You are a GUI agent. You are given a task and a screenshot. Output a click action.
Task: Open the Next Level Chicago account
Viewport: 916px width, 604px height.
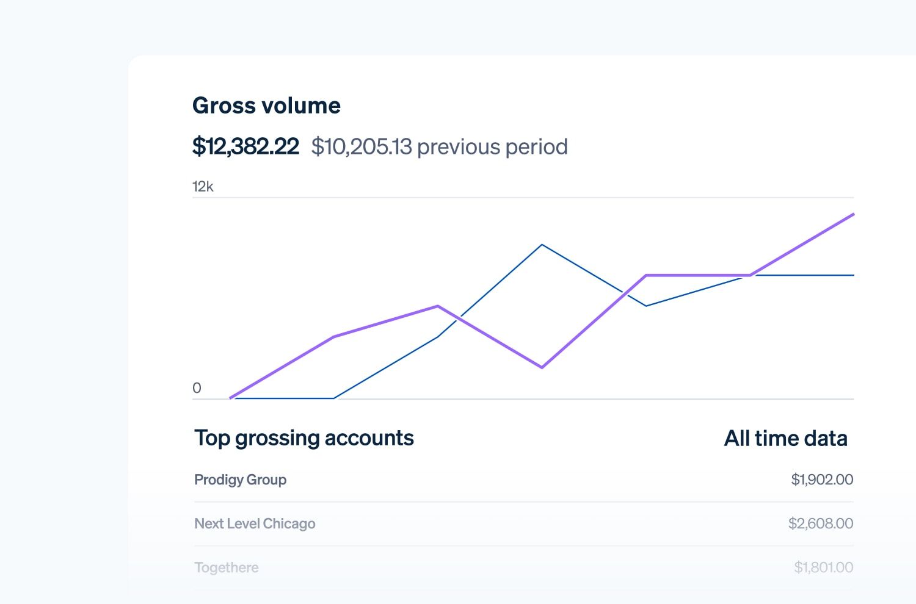pyautogui.click(x=255, y=523)
